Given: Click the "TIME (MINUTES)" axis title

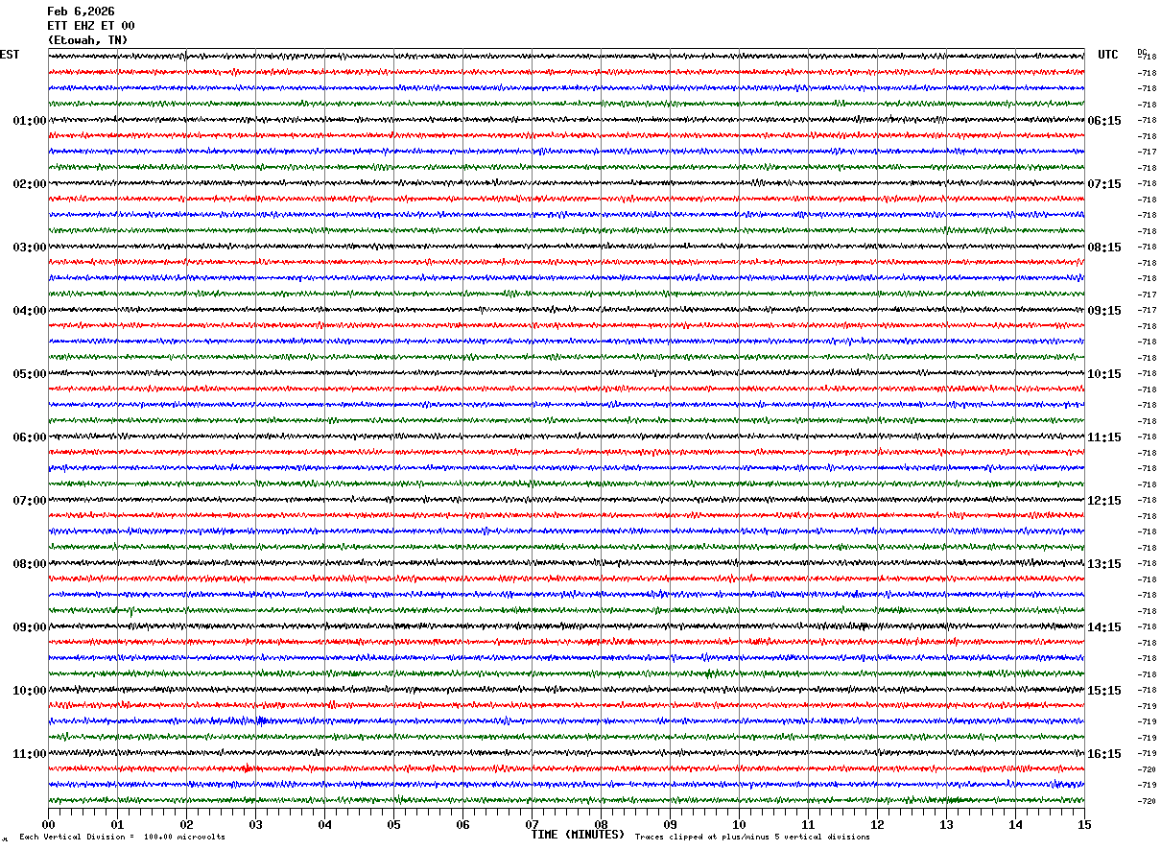Looking at the screenshot, I should click(578, 835).
